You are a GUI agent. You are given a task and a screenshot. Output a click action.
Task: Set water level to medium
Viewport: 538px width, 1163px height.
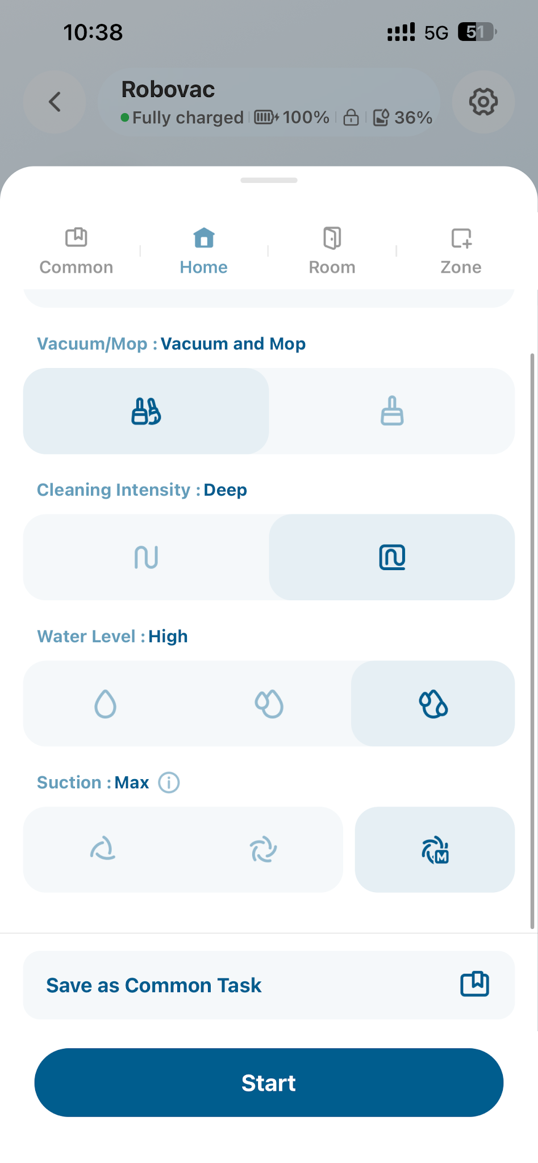(269, 704)
